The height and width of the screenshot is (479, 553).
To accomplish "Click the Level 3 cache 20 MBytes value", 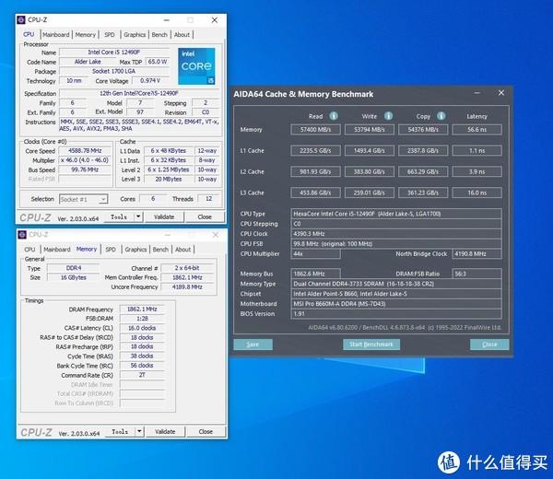I will click(169, 179).
